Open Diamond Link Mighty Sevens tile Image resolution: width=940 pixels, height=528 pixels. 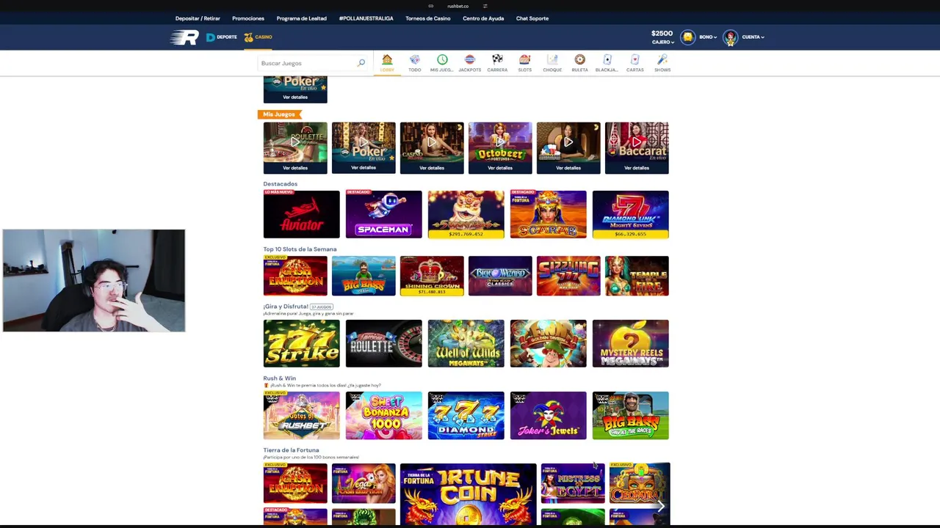[x=631, y=214]
